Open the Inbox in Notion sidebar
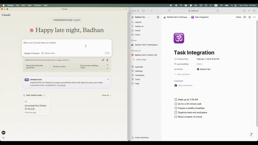The image size is (258, 145). (137, 34)
